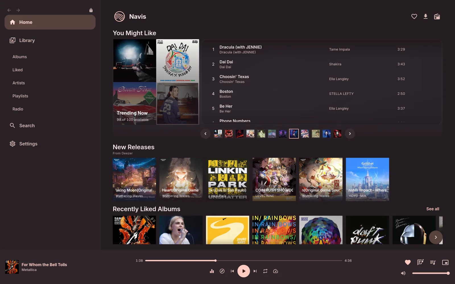Open Albums section

pyautogui.click(x=20, y=57)
